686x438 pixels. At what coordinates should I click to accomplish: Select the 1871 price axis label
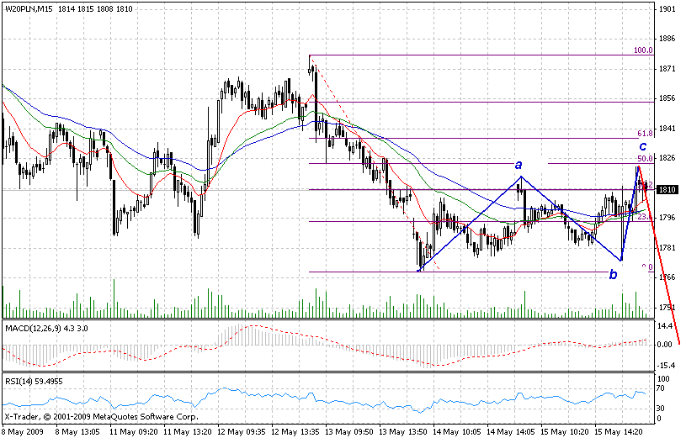point(667,69)
